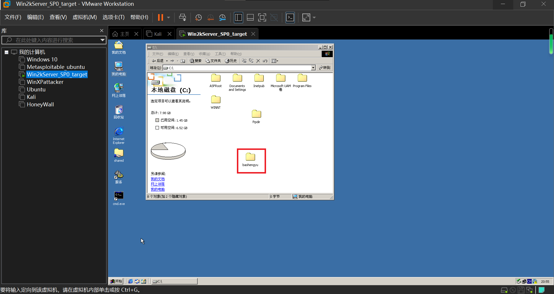Select the ftpdir folder
554x294 pixels.
tap(256, 117)
